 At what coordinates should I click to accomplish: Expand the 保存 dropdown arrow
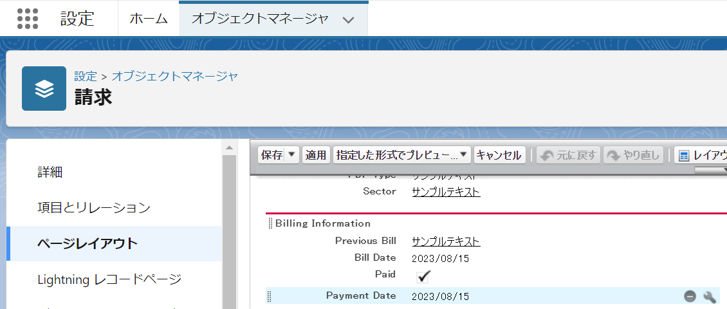(x=291, y=155)
